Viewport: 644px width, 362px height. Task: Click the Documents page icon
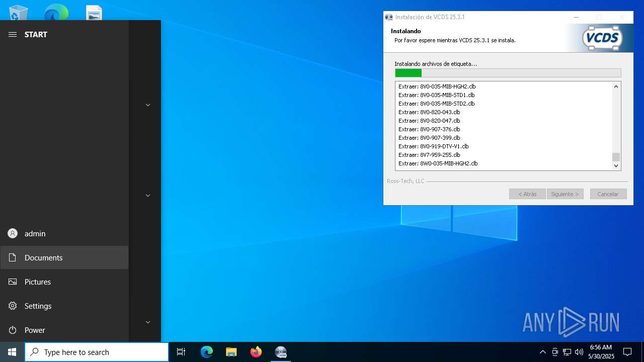[x=13, y=257]
